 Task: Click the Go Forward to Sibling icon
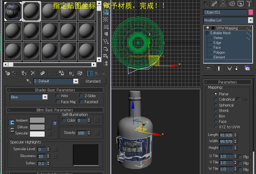pos(103,73)
